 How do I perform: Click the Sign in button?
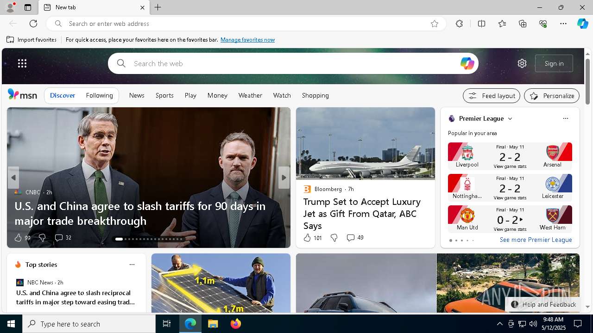point(554,63)
